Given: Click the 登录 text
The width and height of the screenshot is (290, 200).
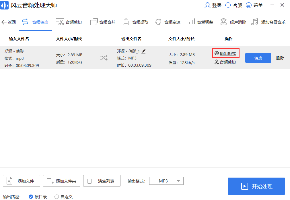Looking at the screenshot, I should click(x=217, y=5).
